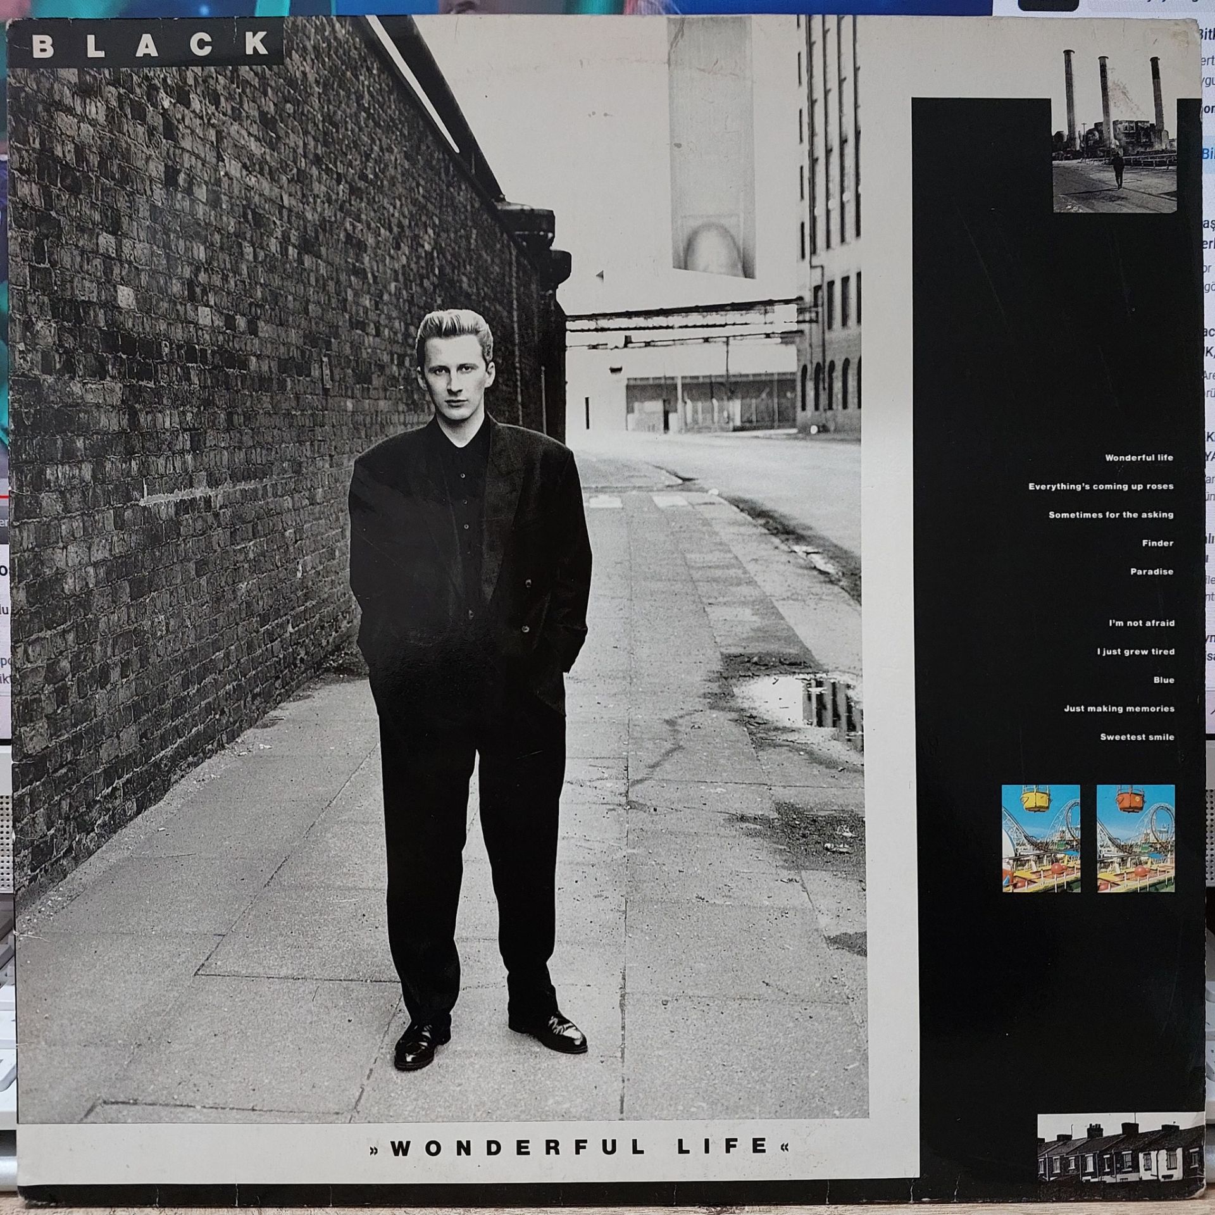Select the track "Sometimes for the asking"
The width and height of the screenshot is (1215, 1215).
(1111, 514)
